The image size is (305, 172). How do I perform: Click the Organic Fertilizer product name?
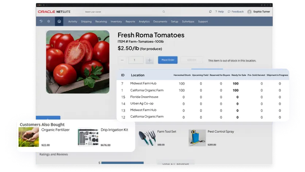[55, 130]
